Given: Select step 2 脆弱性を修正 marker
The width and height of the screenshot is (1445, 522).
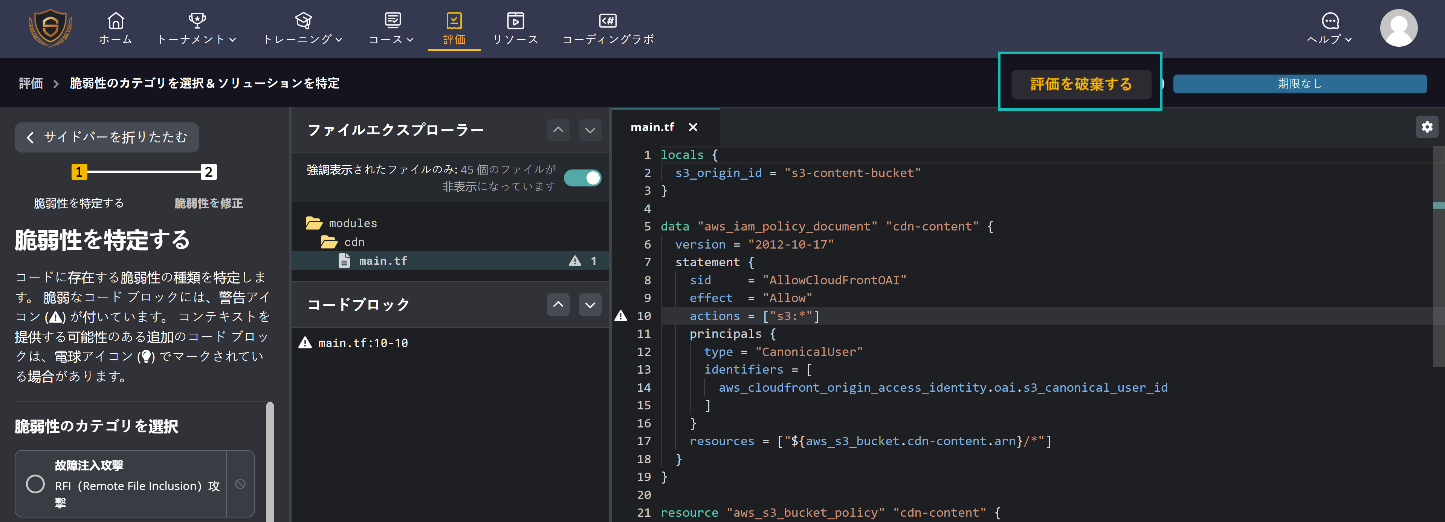Looking at the screenshot, I should 209,172.
